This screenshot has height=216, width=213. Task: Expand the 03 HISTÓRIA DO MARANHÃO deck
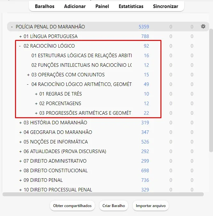pyautogui.click(x=20, y=123)
